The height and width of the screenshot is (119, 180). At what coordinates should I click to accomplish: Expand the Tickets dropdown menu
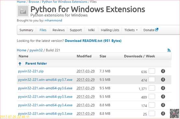(x=131, y=30)
